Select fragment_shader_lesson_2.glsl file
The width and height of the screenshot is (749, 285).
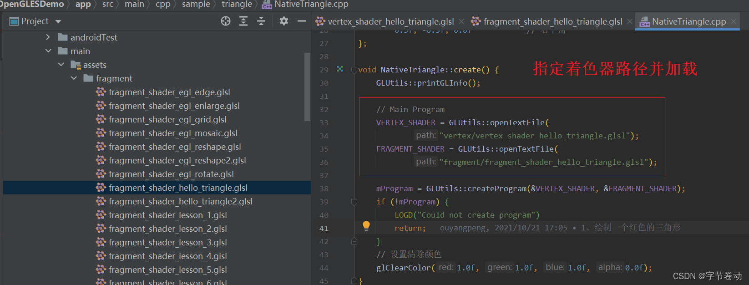click(x=168, y=229)
